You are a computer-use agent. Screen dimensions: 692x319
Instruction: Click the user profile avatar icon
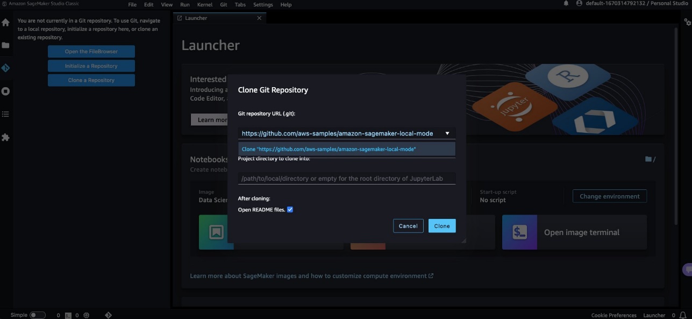(579, 3)
